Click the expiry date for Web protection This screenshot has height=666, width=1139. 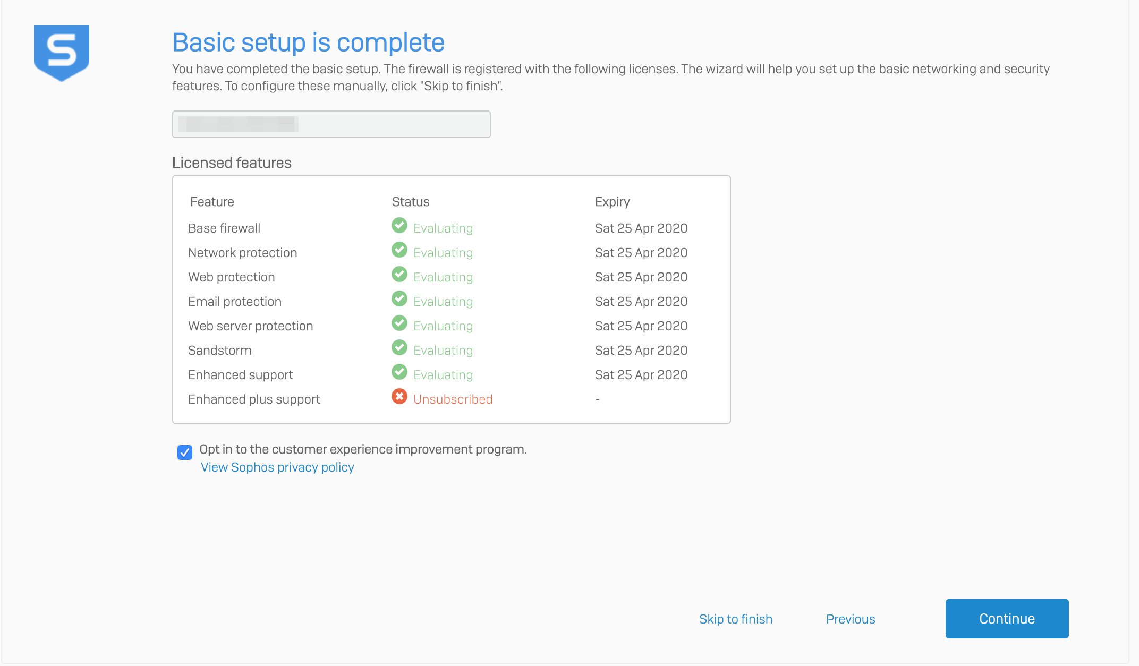641,277
